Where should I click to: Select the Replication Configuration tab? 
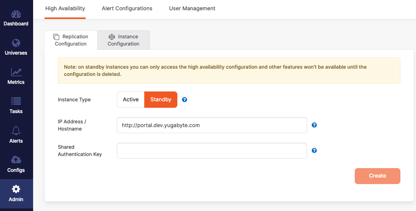click(71, 40)
